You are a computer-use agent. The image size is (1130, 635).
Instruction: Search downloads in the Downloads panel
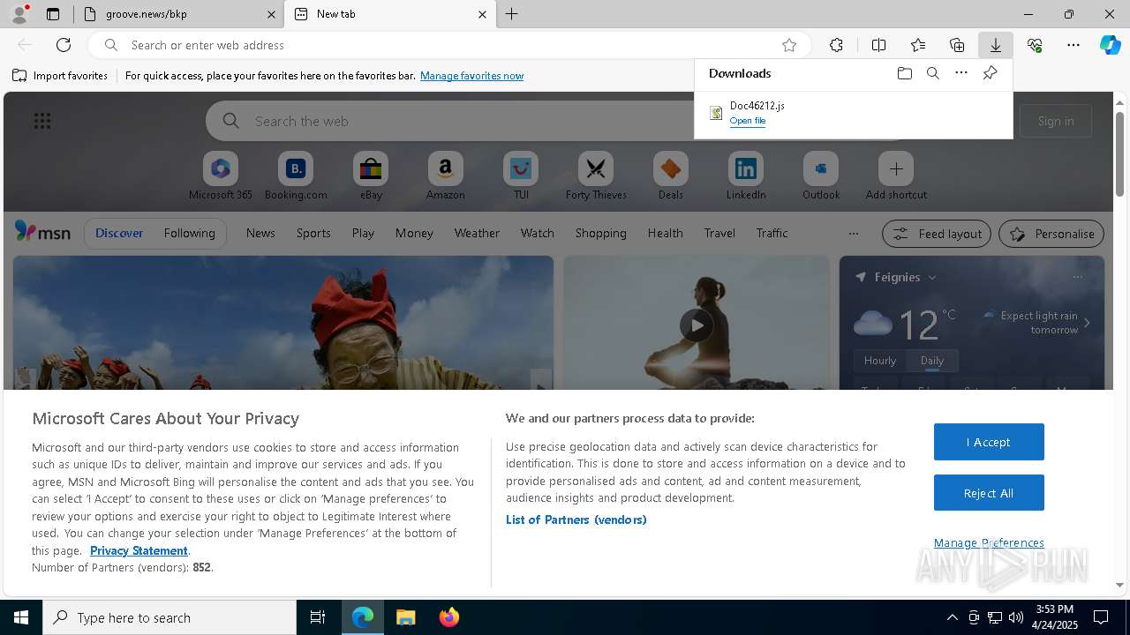click(x=932, y=73)
